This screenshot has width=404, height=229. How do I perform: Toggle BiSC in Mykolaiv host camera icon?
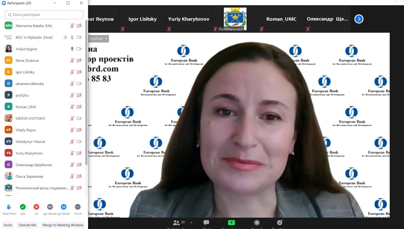click(79, 37)
